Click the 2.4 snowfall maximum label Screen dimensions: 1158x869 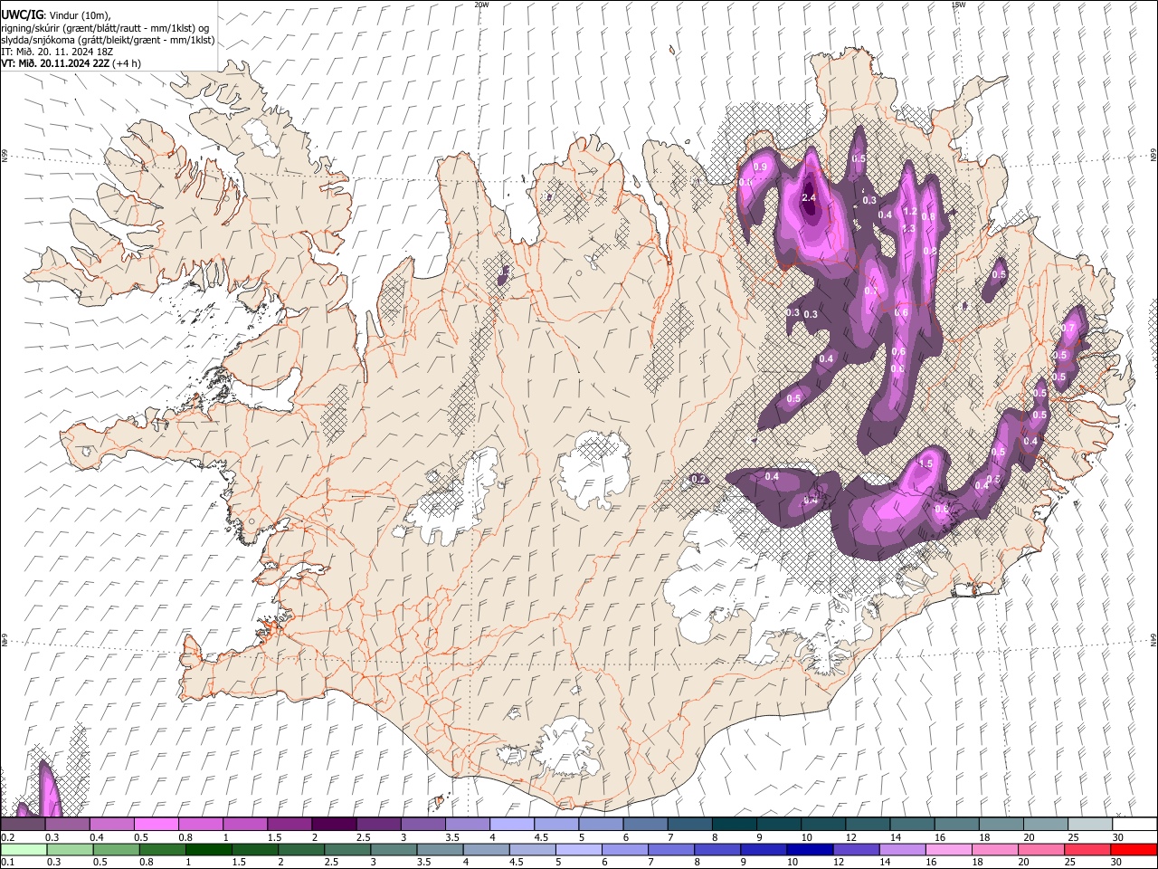click(809, 197)
